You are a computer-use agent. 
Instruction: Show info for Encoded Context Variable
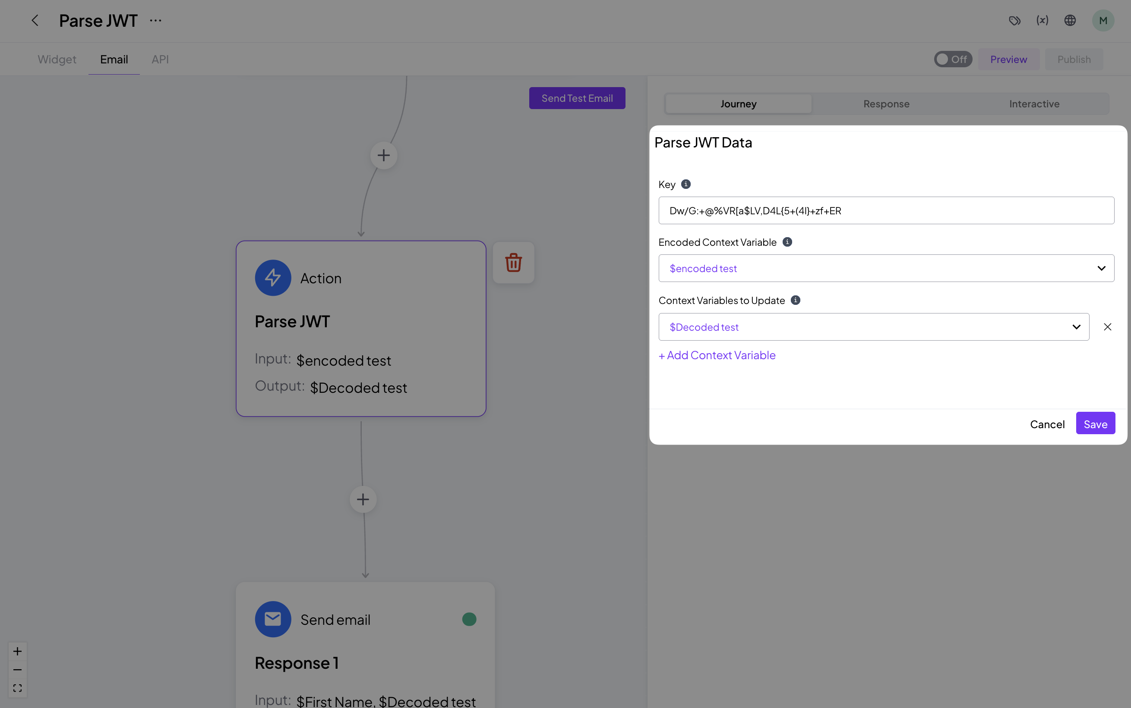tap(787, 242)
